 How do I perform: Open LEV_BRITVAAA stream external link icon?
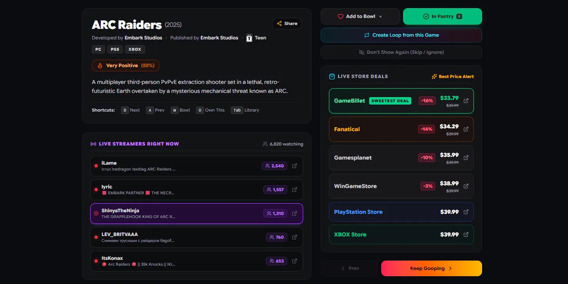[x=295, y=237]
